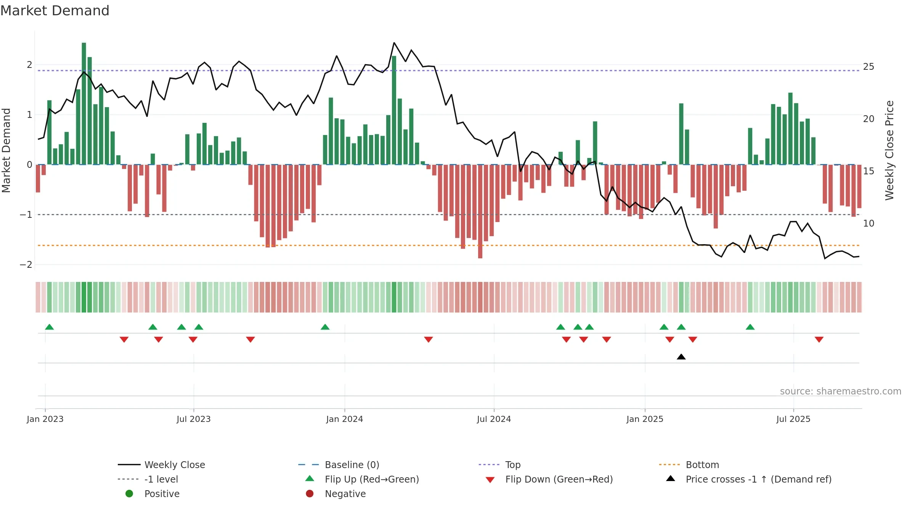Viewport: 915px width, 515px height.
Task: Click the Market Demand chart title
Action: 55,11
